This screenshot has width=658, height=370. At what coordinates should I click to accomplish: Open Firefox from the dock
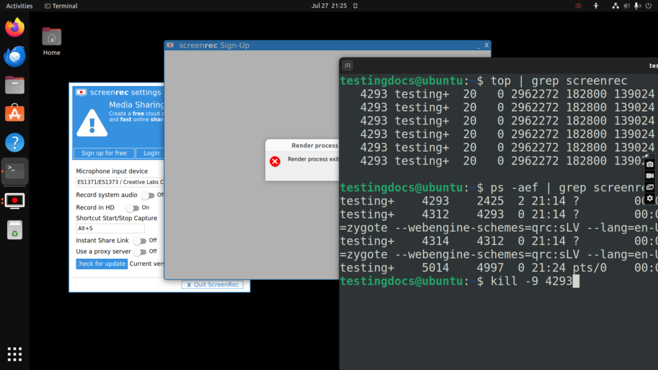click(14, 28)
